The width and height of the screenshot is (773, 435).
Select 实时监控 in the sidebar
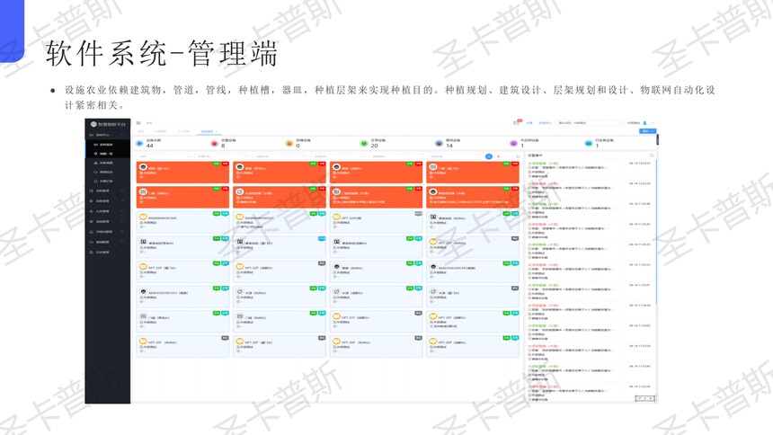[x=108, y=145]
